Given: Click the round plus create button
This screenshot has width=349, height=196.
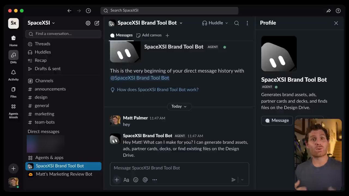Looking at the screenshot, I should (13, 169).
